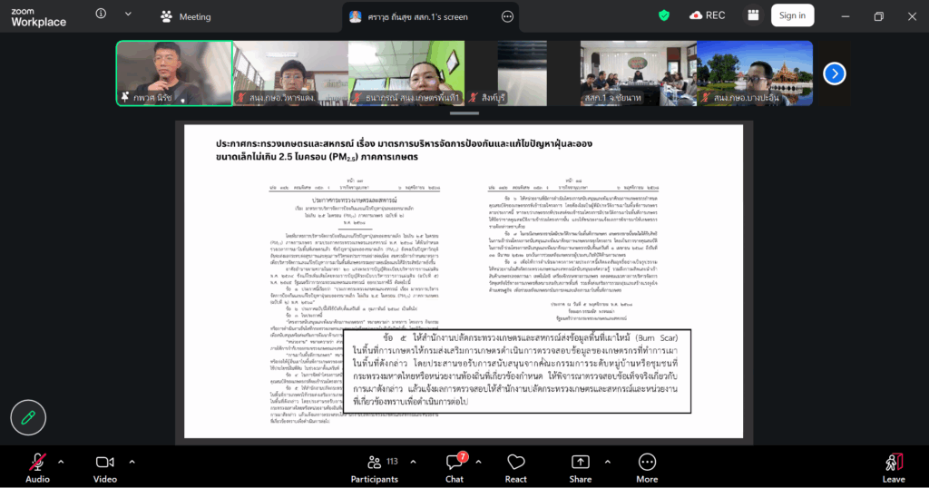929x488 pixels.
Task: Select the Meeting tab
Action: [186, 16]
